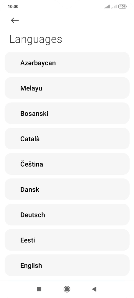The height and width of the screenshot is (298, 134).
Task: Tap the second signal strength icon
Action: [x=114, y=7]
